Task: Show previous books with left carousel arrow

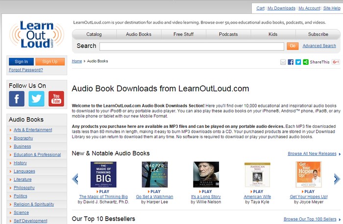Action: [x=75, y=179]
